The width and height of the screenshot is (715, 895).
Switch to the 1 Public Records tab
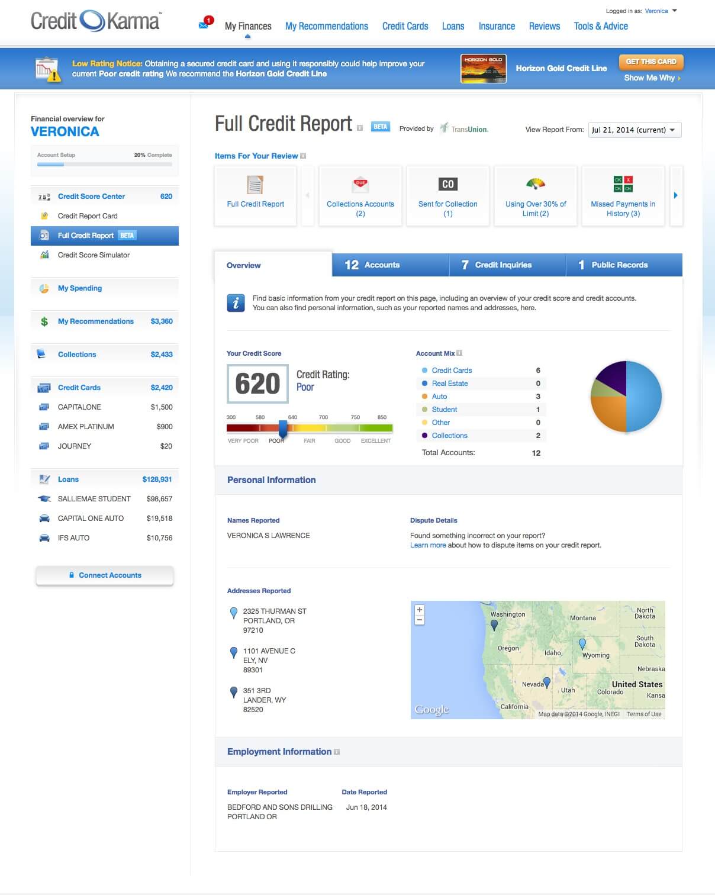tap(624, 265)
